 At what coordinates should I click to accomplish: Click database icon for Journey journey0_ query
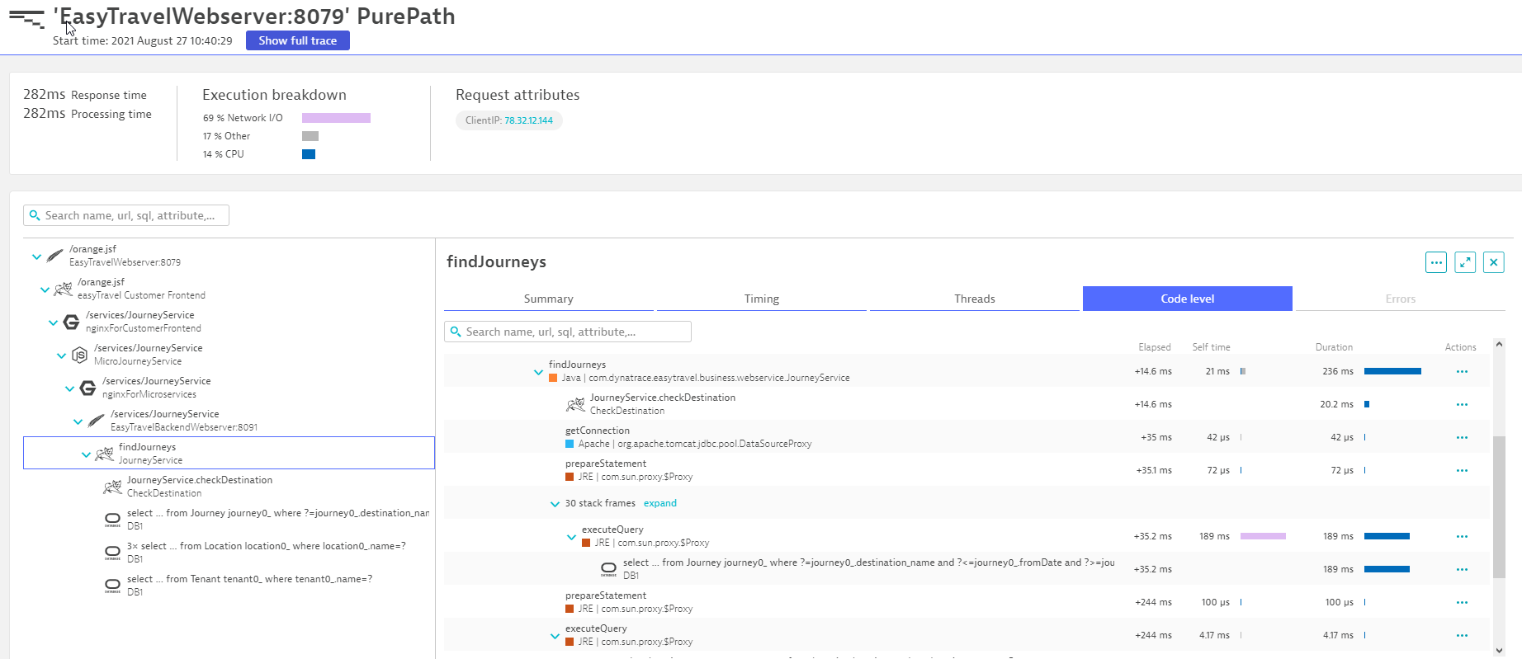click(x=112, y=520)
